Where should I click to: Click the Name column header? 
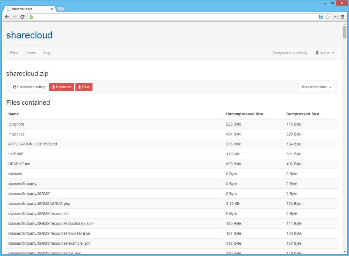coord(14,114)
